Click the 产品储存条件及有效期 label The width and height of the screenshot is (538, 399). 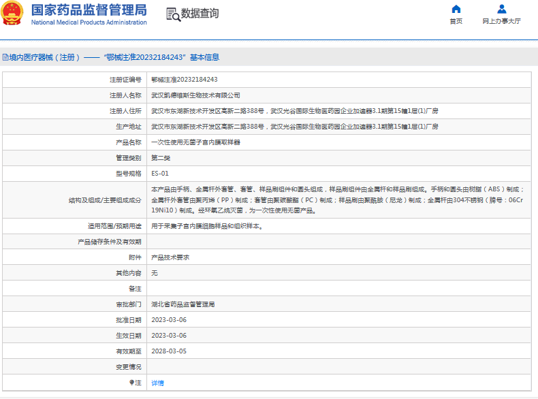(x=110, y=242)
